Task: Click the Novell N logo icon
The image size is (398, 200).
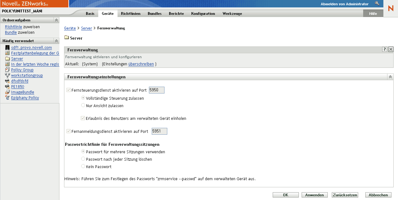Action: tap(391, 8)
